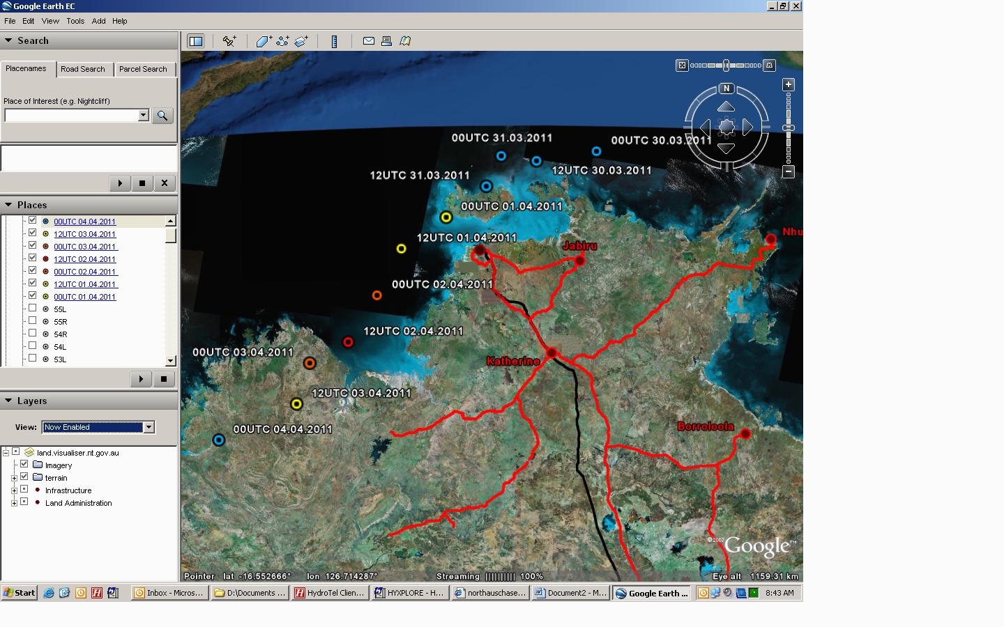The width and height of the screenshot is (1004, 627).
Task: Click the search magnifying glass button
Action: [162, 116]
